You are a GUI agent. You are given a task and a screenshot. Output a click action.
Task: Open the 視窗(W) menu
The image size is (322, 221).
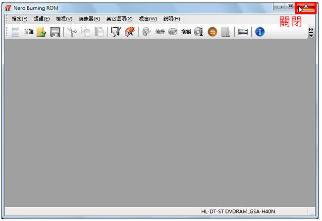148,19
